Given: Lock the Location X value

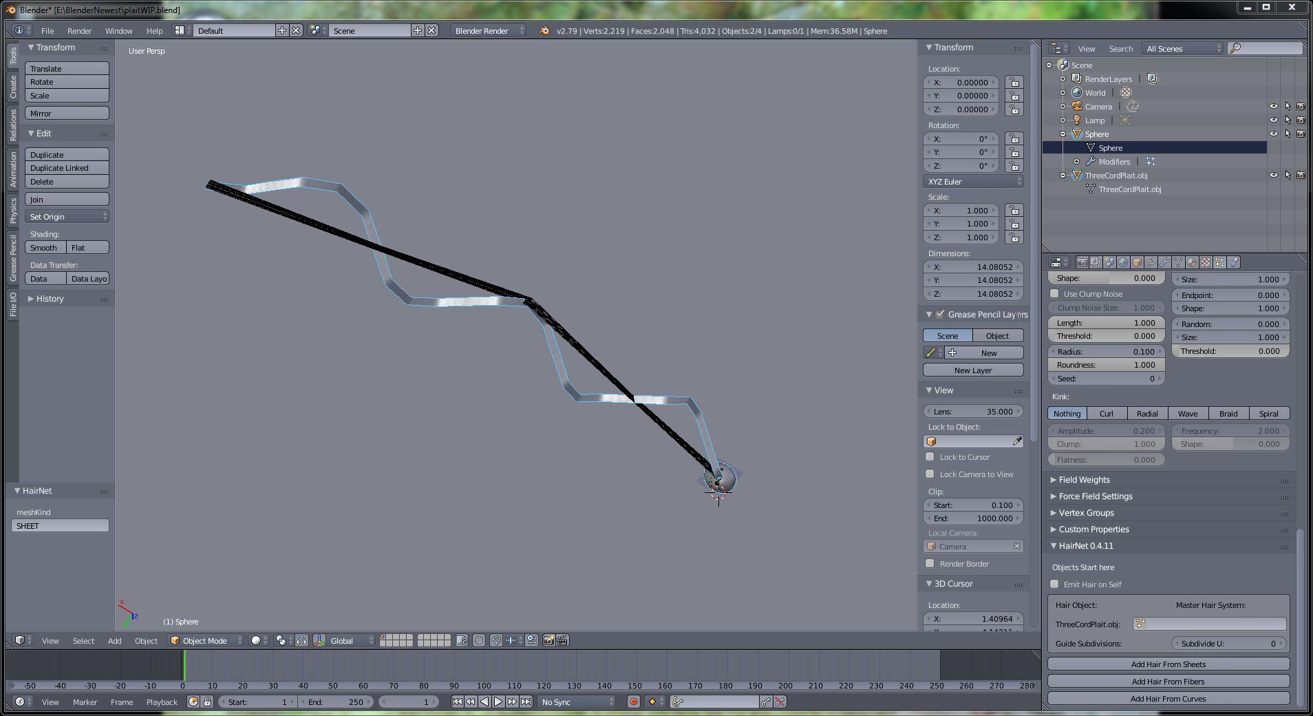Looking at the screenshot, I should coord(1014,82).
